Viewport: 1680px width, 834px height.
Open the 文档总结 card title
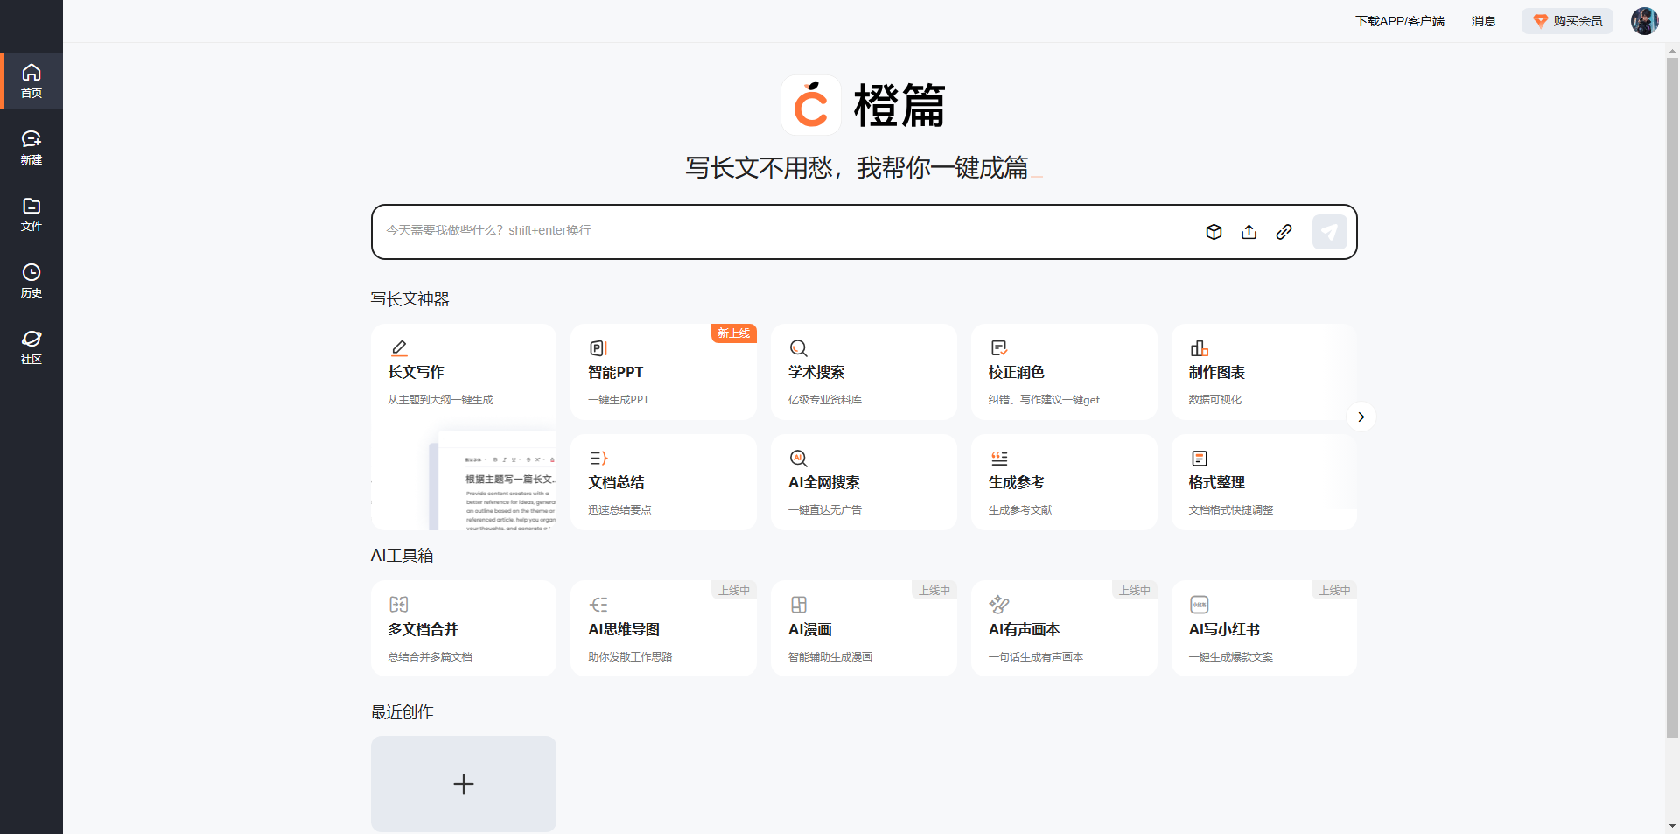click(616, 482)
